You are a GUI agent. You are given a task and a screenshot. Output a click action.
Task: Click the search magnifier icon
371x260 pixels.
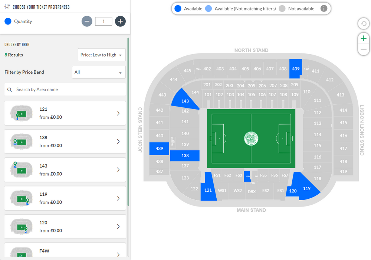(10, 90)
